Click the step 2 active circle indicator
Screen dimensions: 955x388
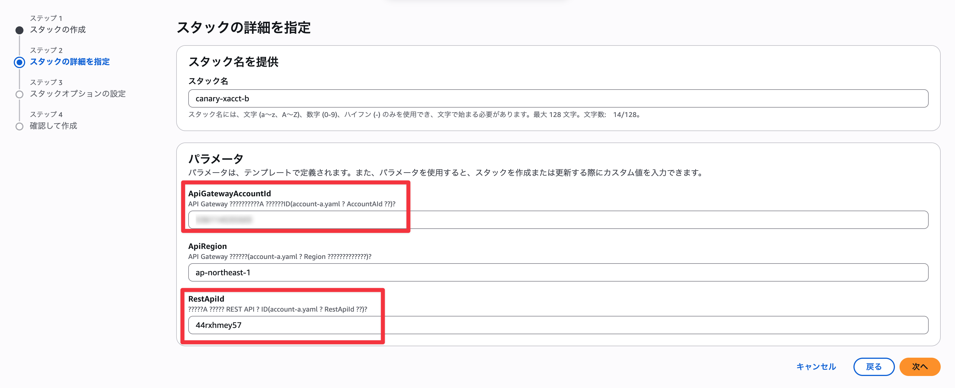pos(19,62)
